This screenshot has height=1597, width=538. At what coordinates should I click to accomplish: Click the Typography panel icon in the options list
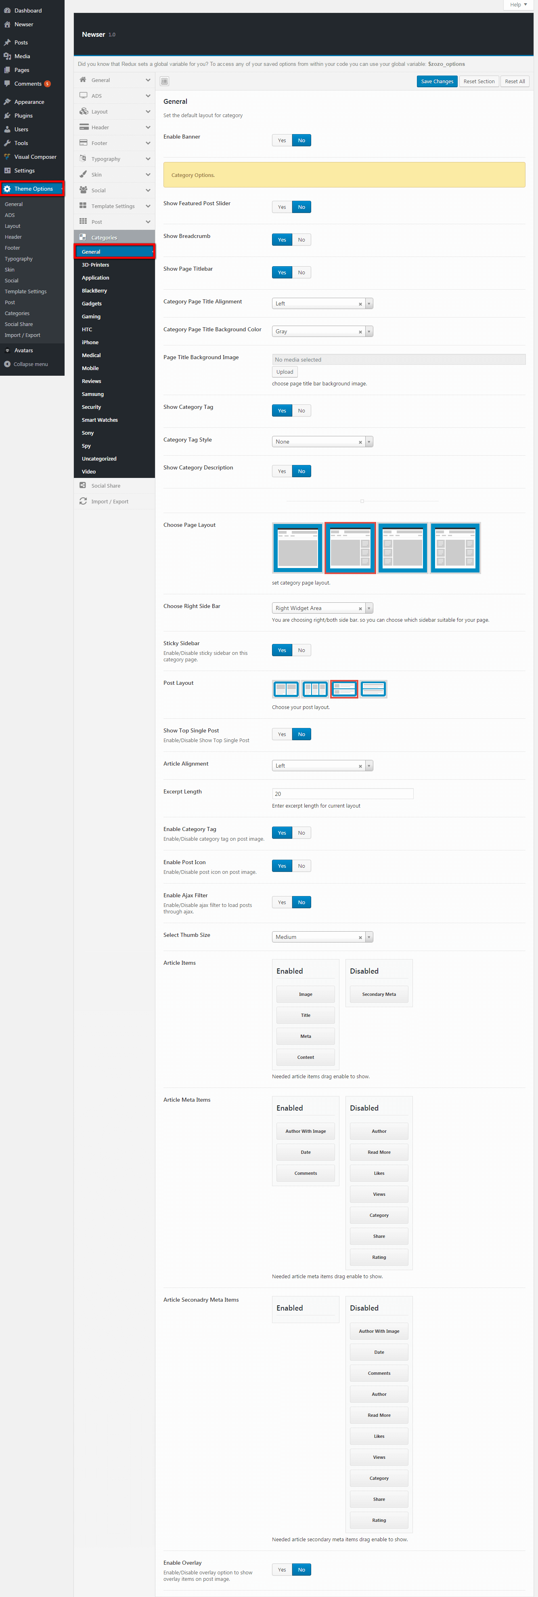(83, 159)
